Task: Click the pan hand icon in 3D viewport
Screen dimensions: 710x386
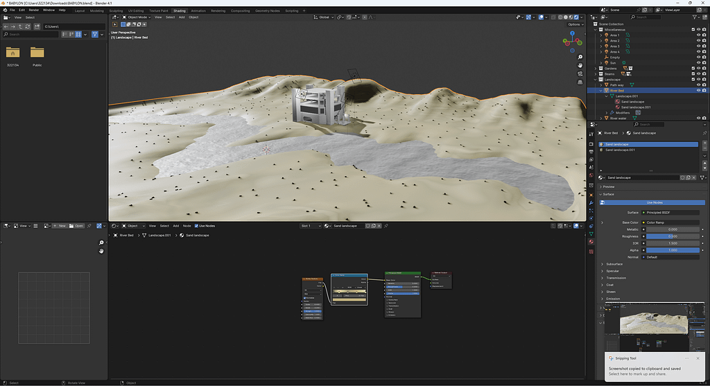Action: tap(580, 64)
